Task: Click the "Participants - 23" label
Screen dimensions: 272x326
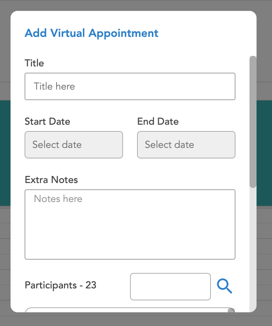Action: click(60, 285)
